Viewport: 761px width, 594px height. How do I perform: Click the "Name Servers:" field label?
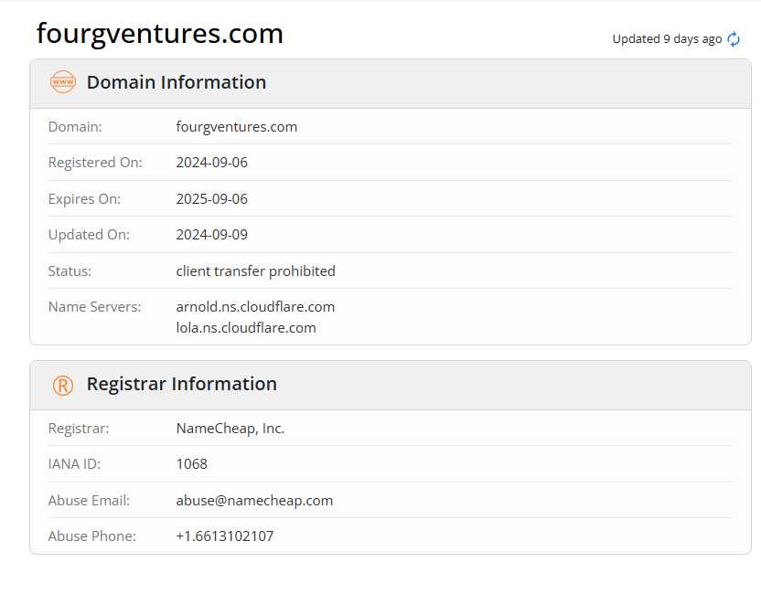coord(95,307)
